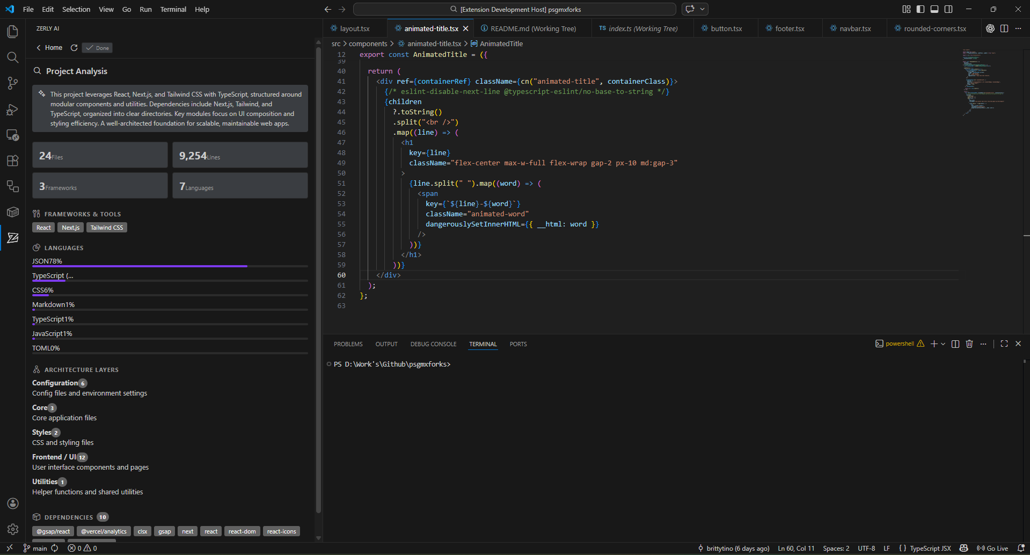Viewport: 1030px width, 555px height.
Task: Toggle the primary sidebar visibility
Action: [x=920, y=9]
